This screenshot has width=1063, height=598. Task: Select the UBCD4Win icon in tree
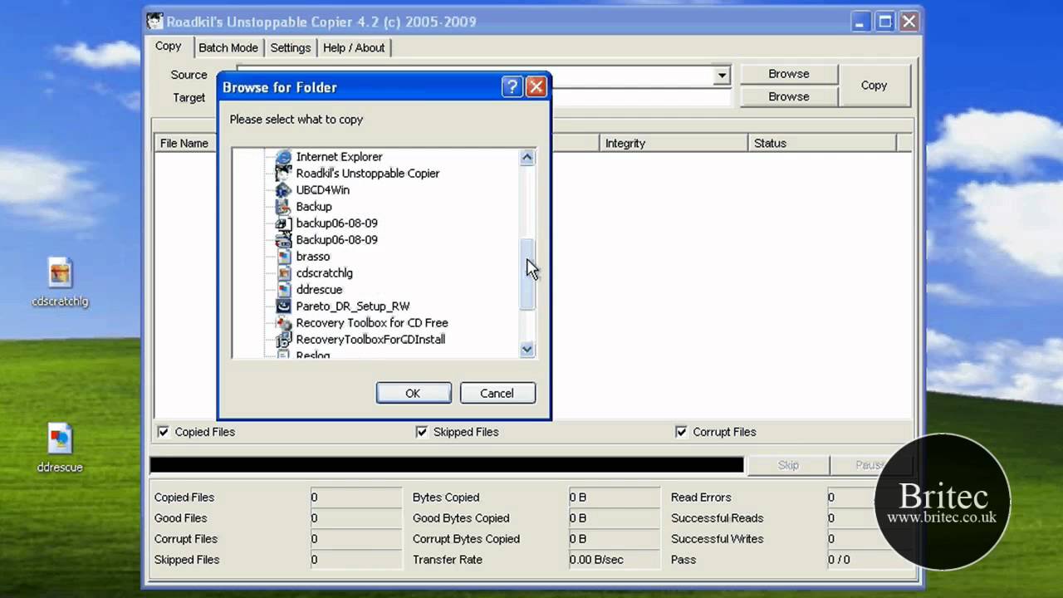[x=283, y=189]
